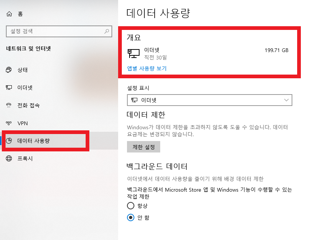Click the 네트워크 및 인터넷 heading
Screen dimensions: 330x240
29,49
